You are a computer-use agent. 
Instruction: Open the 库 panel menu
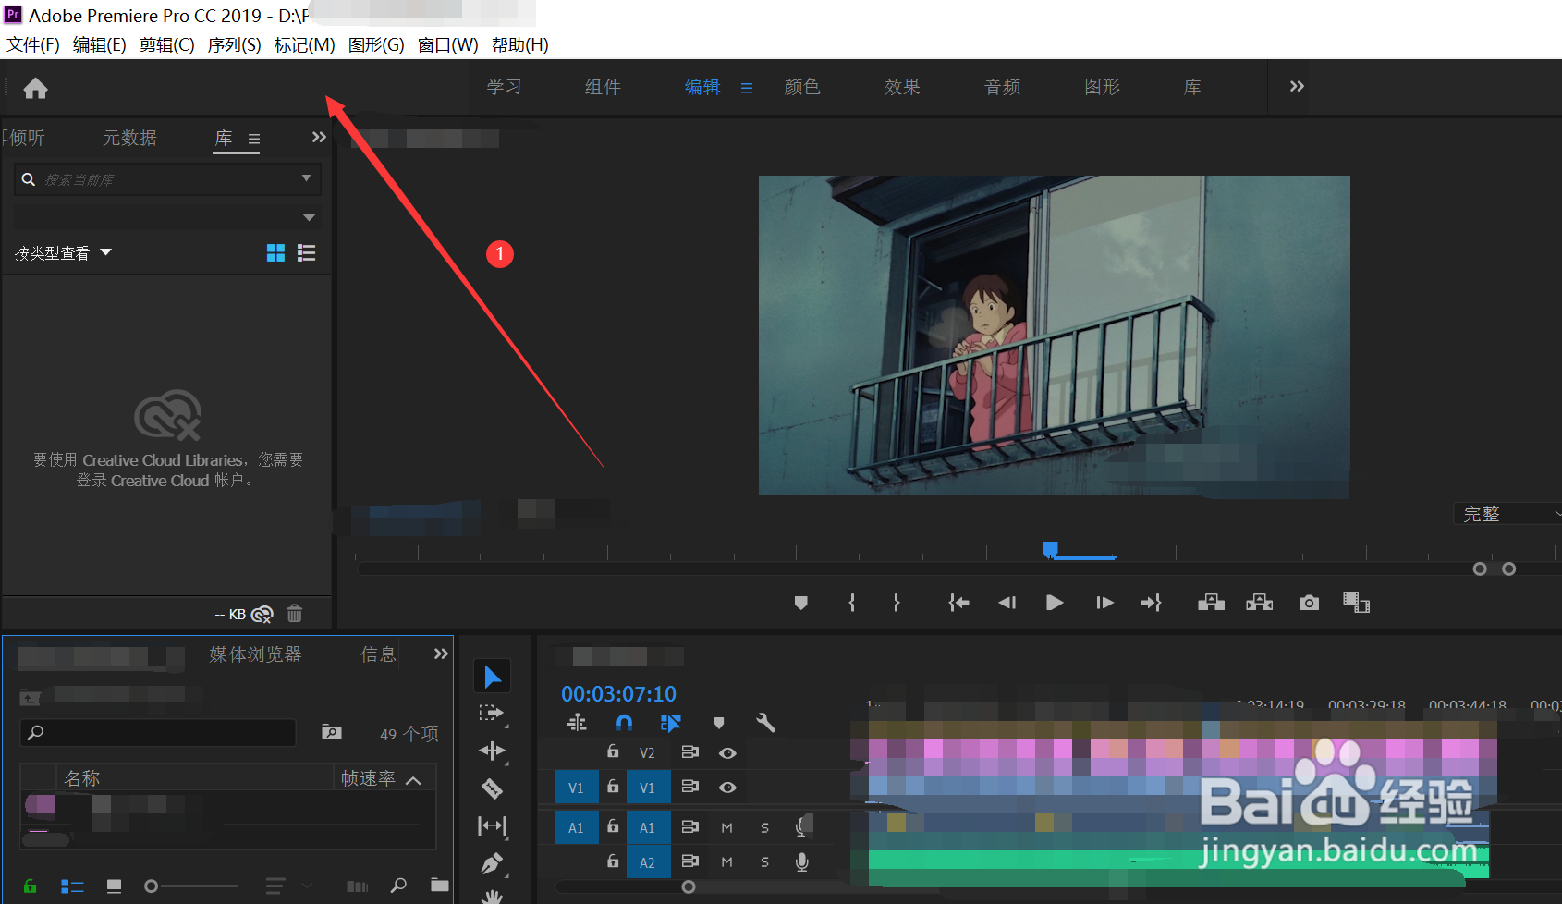coord(254,140)
